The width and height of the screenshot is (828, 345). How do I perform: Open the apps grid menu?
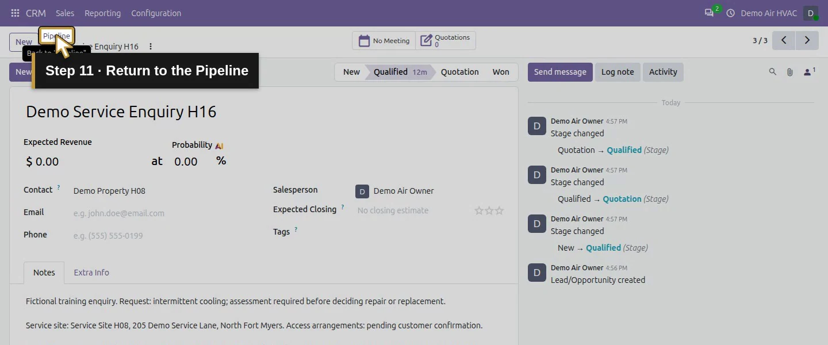tap(16, 13)
